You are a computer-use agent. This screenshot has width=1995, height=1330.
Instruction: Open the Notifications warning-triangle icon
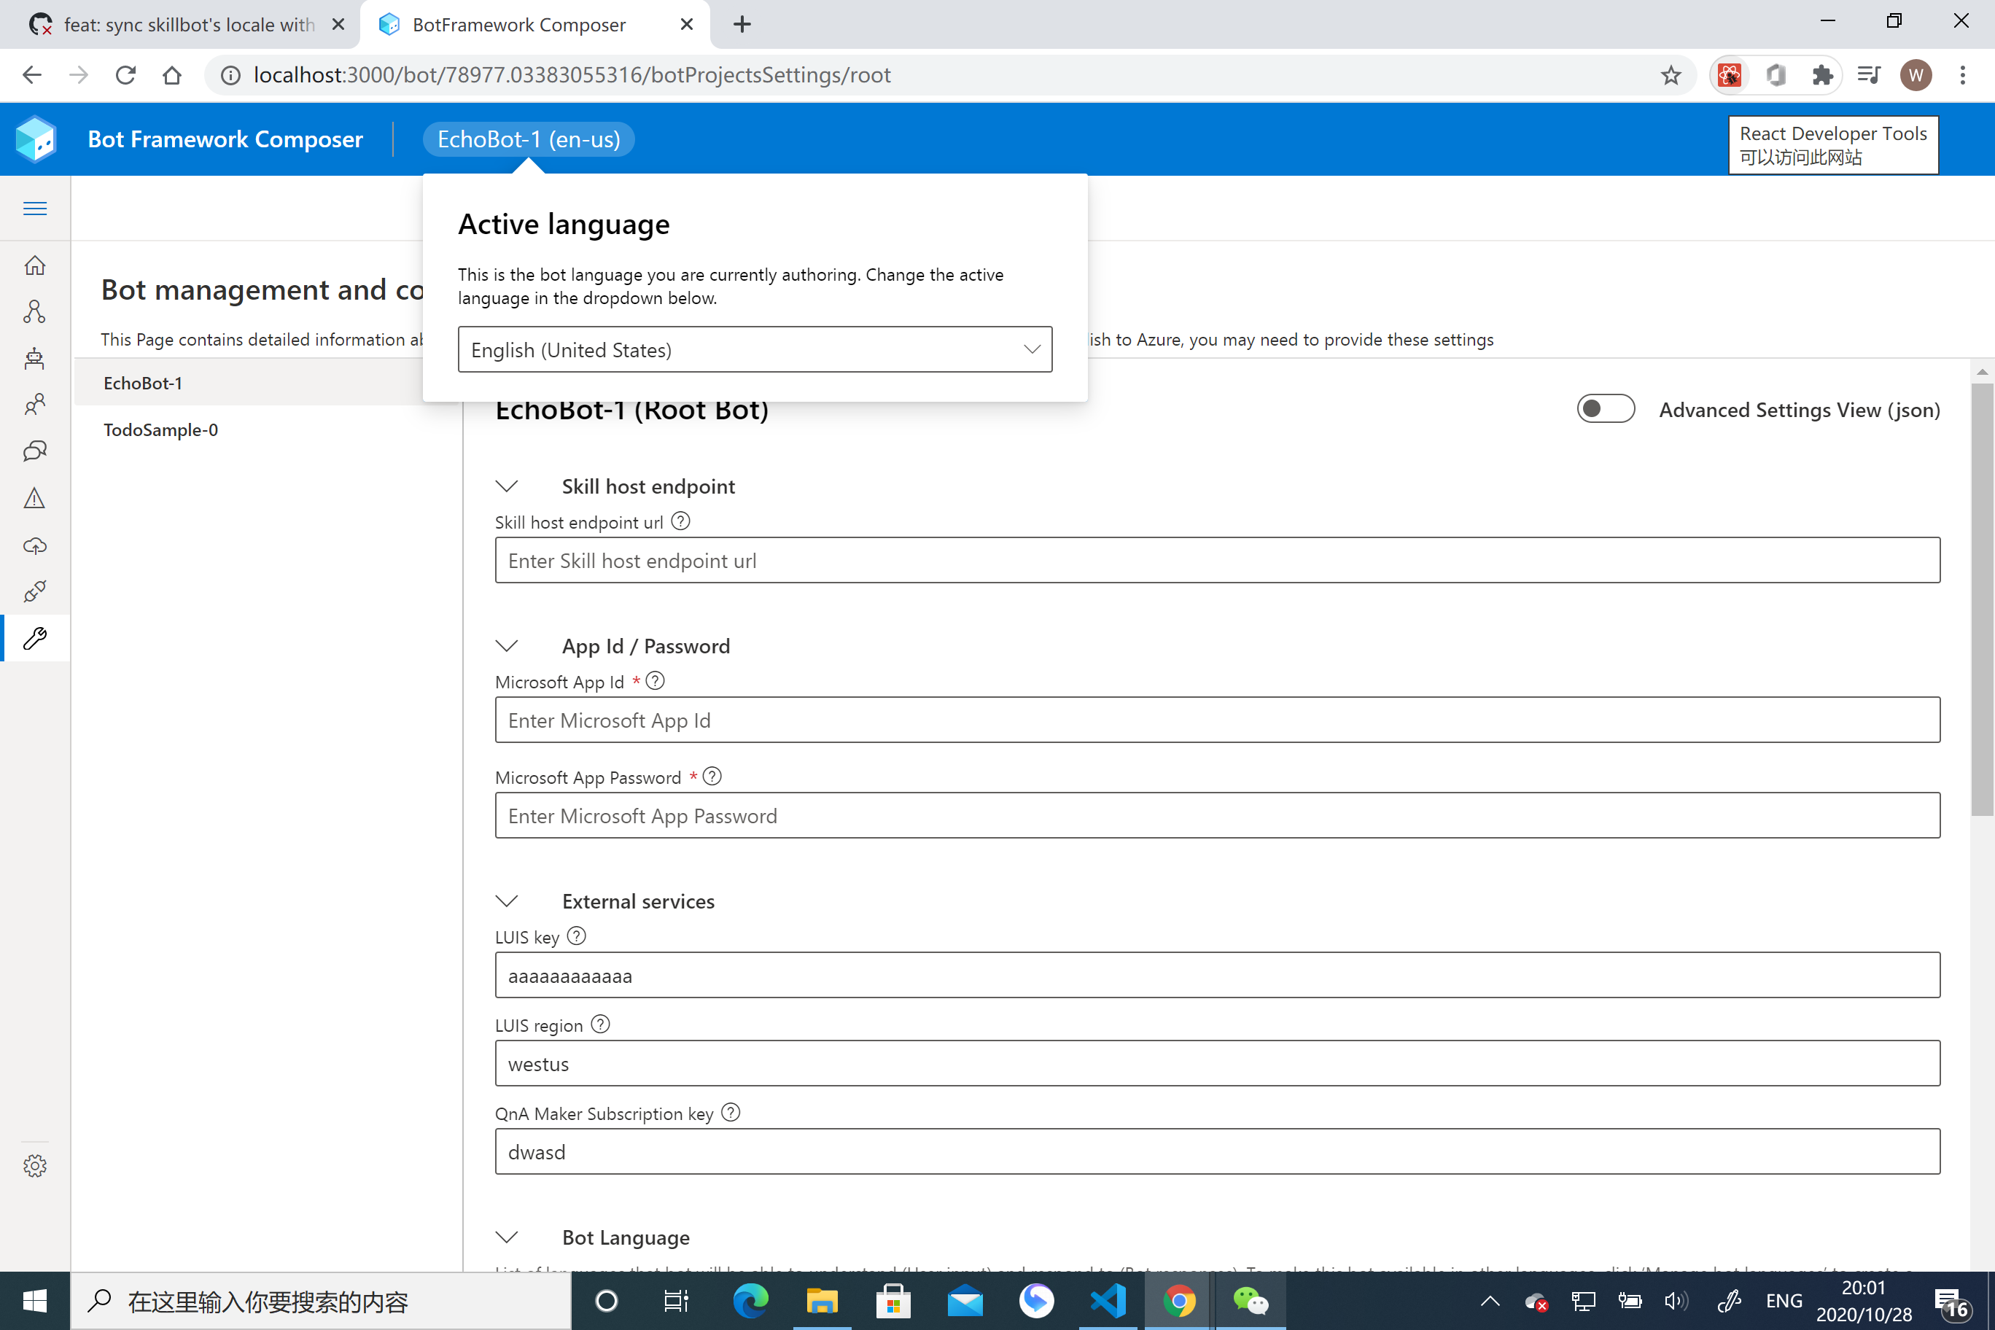[x=35, y=498]
